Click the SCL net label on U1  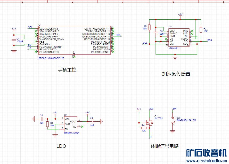pyautogui.click(x=30, y=27)
